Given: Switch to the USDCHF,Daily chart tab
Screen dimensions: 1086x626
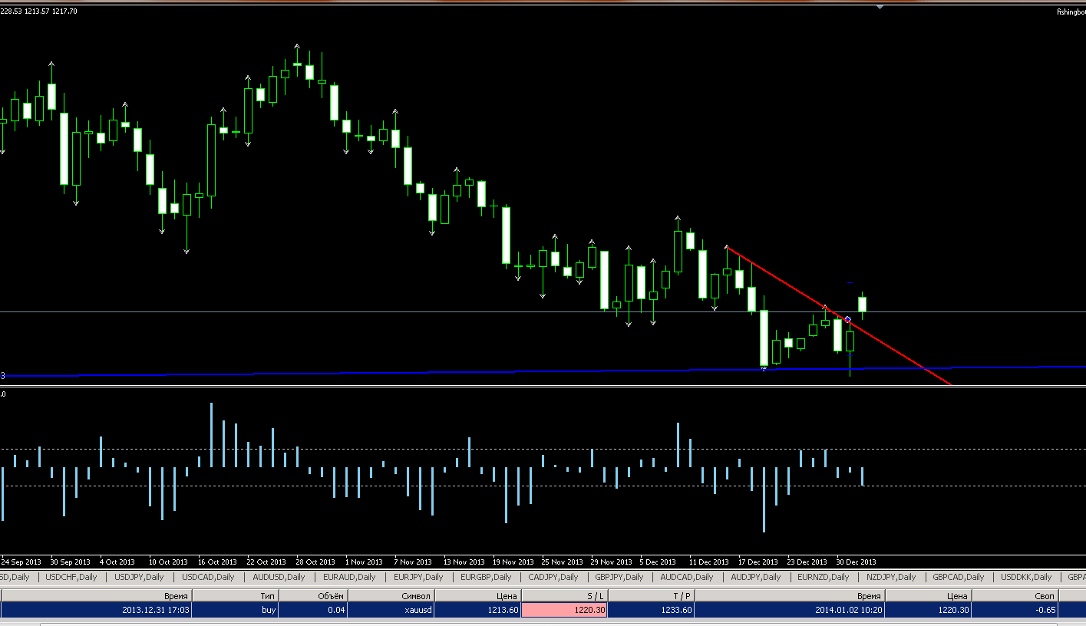Looking at the screenshot, I should (71, 577).
